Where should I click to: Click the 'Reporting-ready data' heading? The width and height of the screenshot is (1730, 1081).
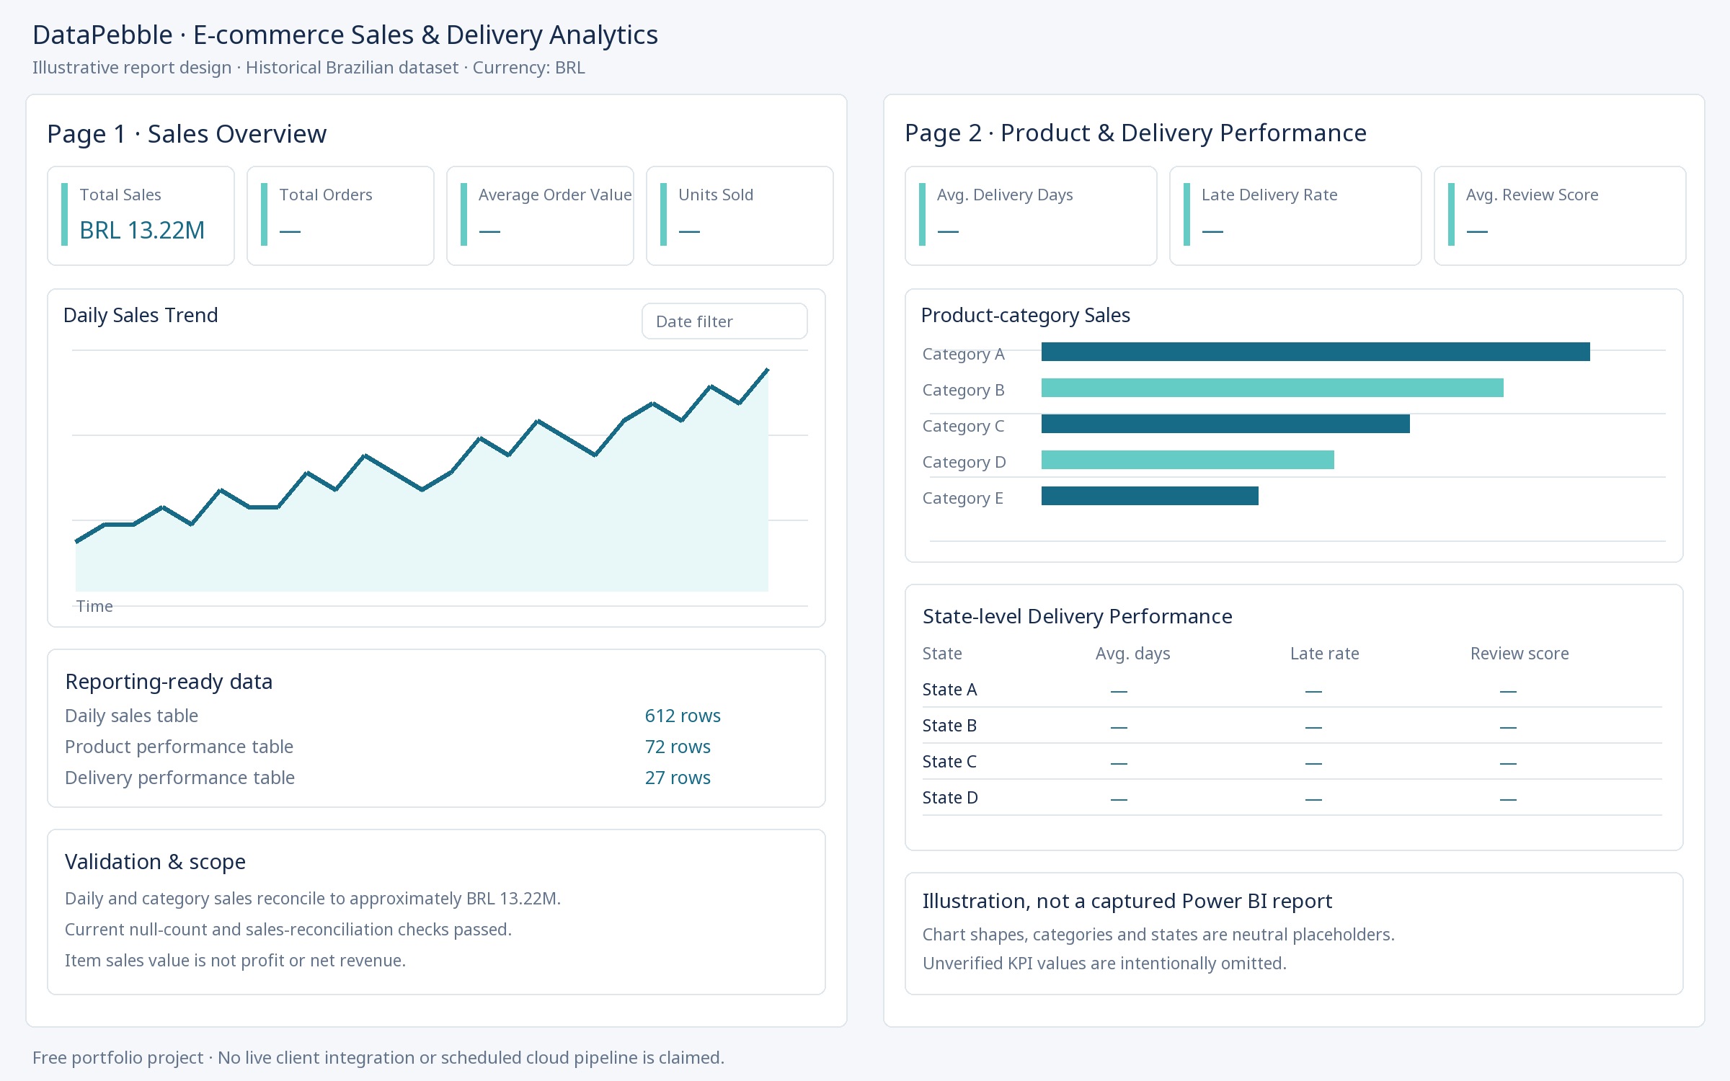pos(169,682)
